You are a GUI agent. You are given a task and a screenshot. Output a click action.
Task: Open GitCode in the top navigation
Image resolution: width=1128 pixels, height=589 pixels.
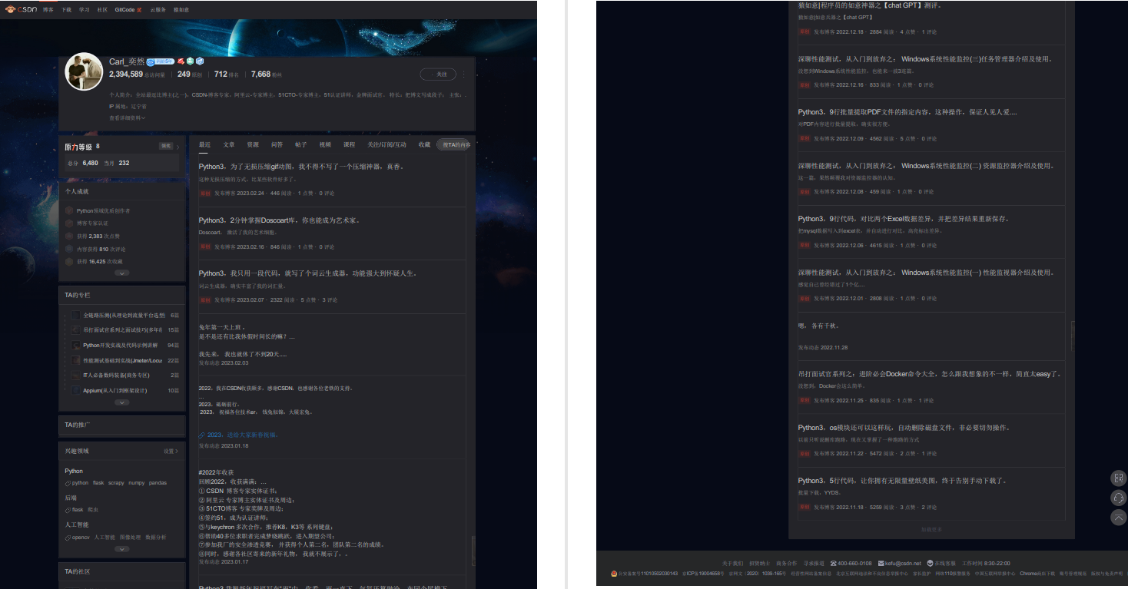[124, 10]
